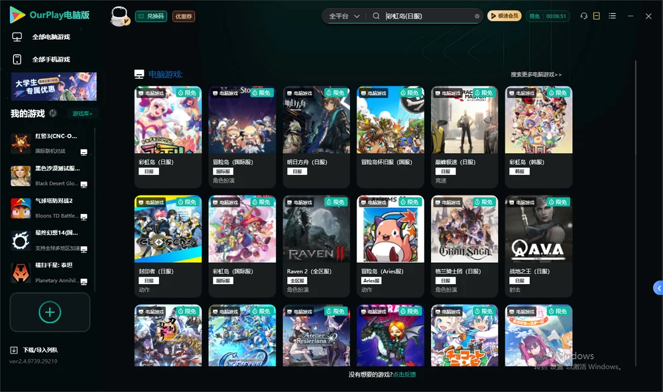Click the 限免 timer badge
This screenshot has width=663, height=392.
point(548,16)
